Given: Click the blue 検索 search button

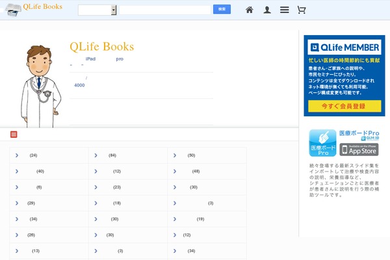Looking at the screenshot, I should point(222,9).
